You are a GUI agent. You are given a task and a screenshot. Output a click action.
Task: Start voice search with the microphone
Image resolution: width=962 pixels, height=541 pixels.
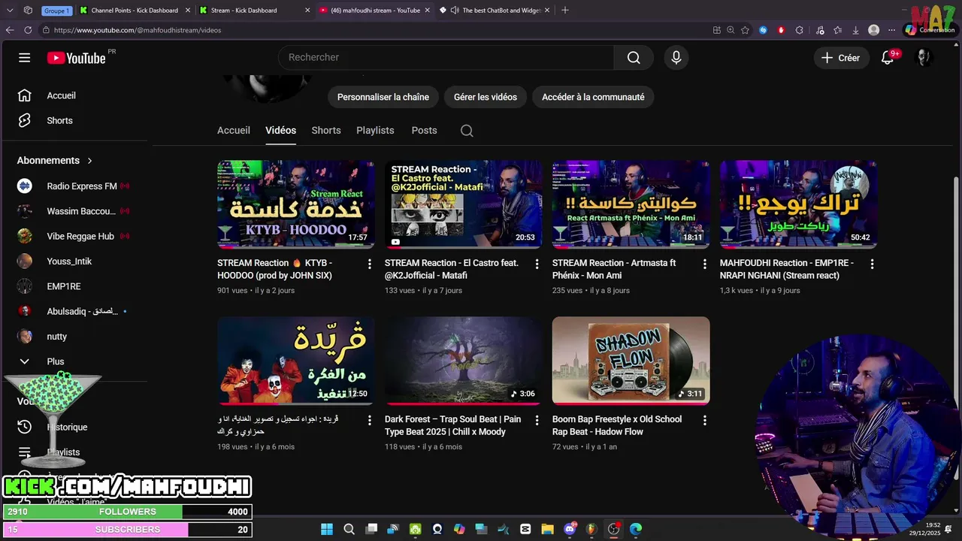676,58
